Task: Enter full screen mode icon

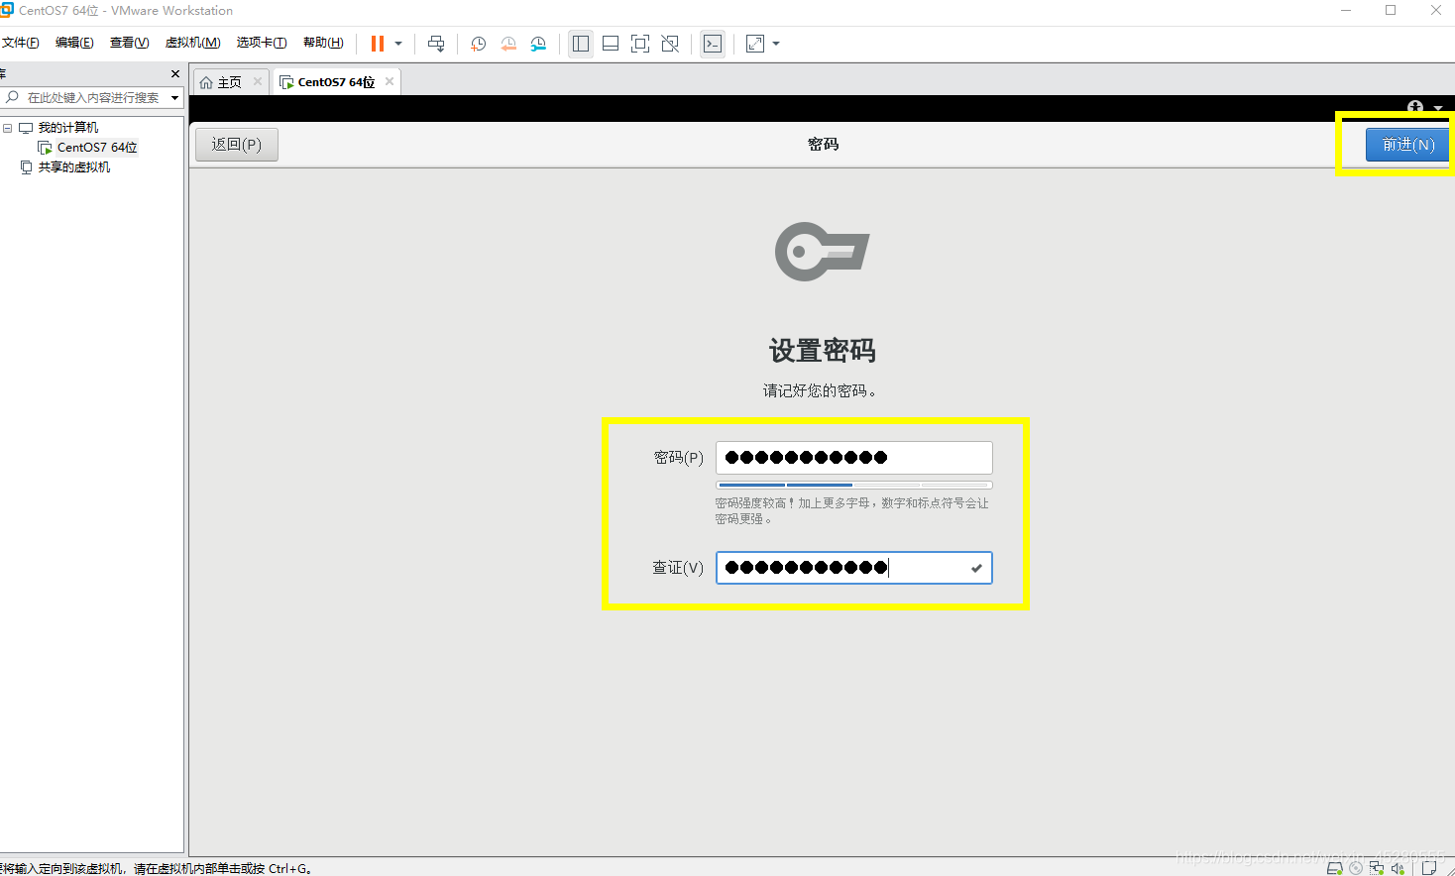Action: [x=640, y=44]
